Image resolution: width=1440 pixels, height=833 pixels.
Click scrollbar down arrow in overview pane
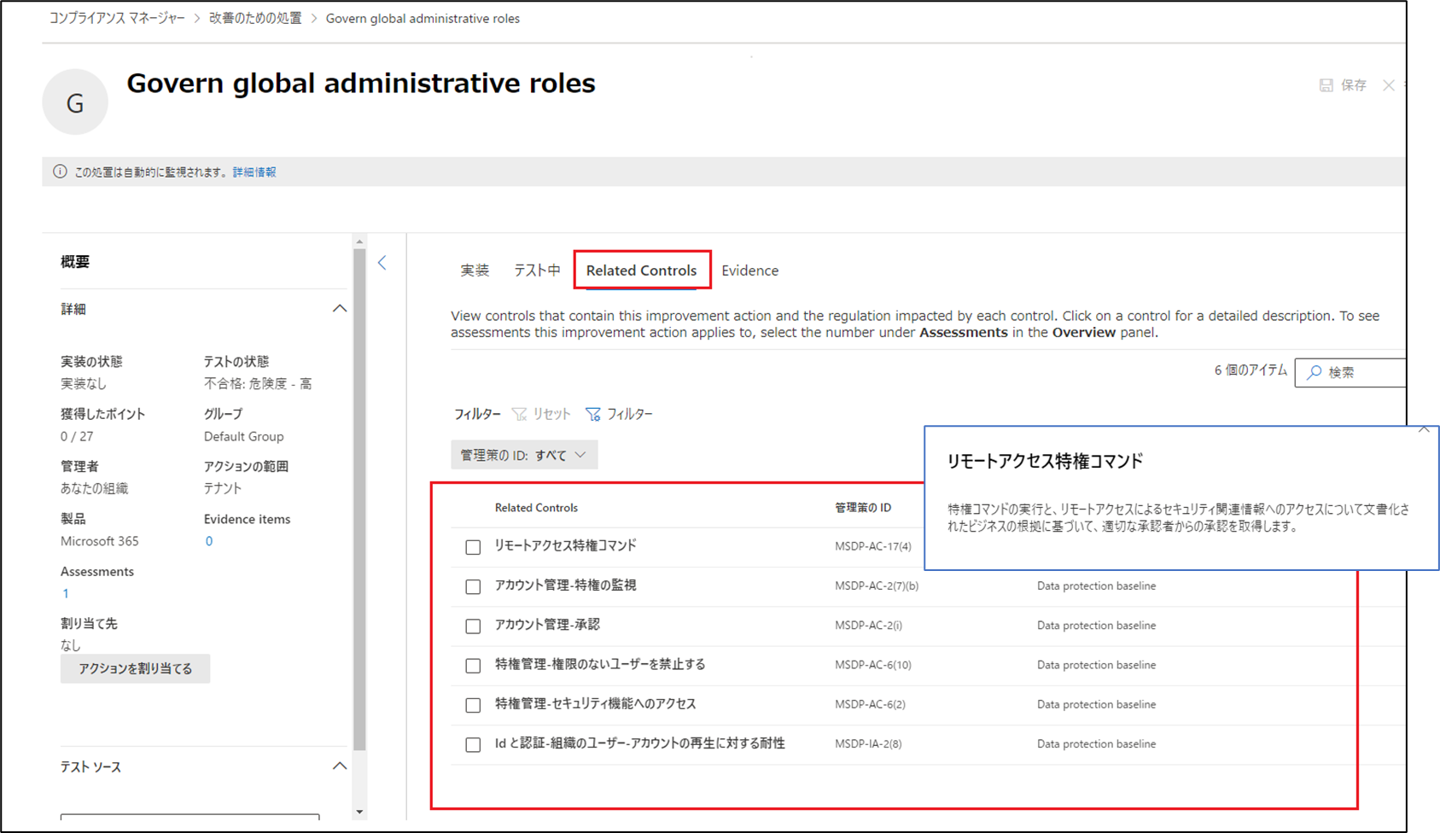[x=359, y=812]
